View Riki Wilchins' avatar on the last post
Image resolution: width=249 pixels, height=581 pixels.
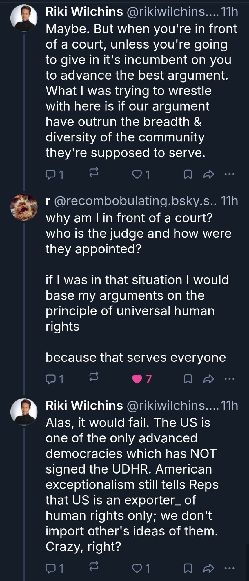24,412
